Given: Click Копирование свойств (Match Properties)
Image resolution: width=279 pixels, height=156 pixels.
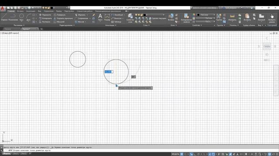Looking at the screenshot, I should click(186, 18).
